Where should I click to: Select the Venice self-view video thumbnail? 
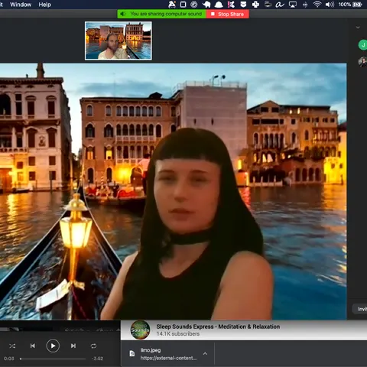[119, 41]
